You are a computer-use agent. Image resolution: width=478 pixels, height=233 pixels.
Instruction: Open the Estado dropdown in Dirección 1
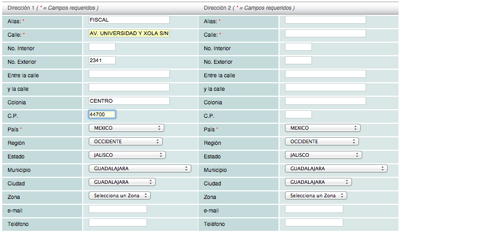pos(127,155)
